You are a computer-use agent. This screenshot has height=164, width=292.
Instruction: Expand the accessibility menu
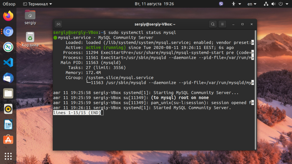click(236, 4)
